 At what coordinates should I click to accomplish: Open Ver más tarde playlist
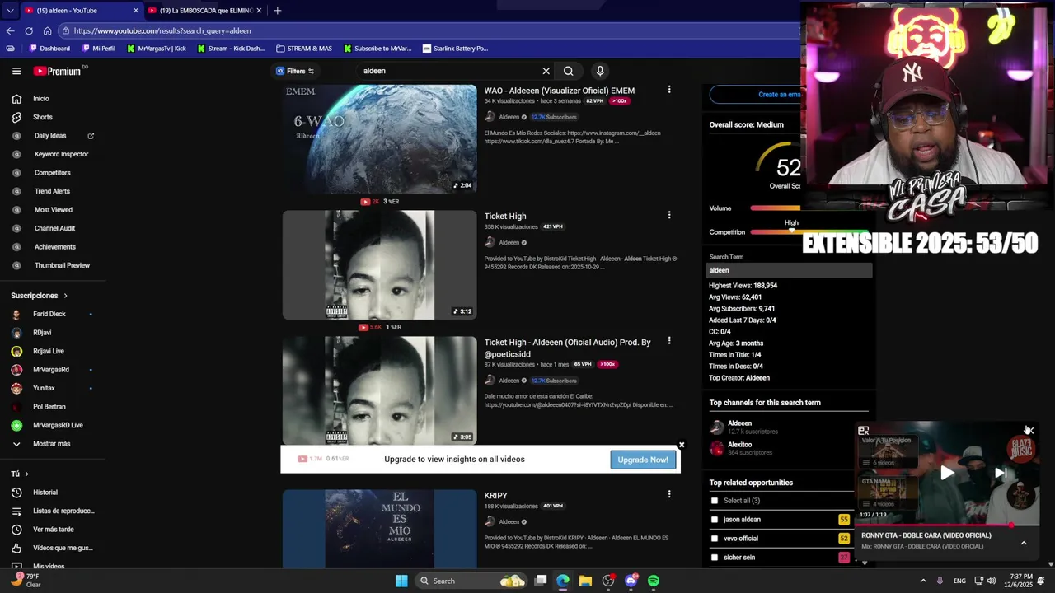[54, 530]
